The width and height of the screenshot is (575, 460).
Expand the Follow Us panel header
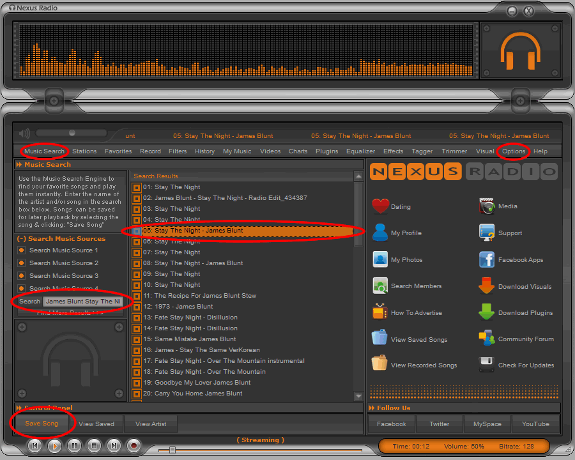[x=372, y=408]
